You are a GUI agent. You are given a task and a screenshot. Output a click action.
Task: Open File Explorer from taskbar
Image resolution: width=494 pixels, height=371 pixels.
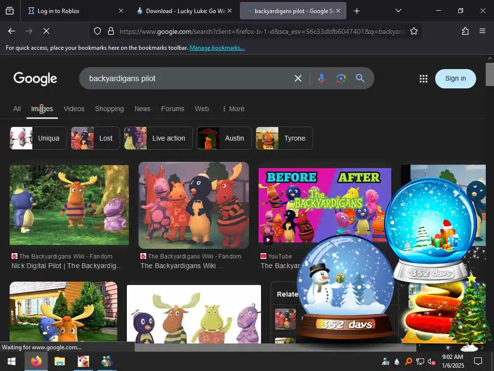59,361
